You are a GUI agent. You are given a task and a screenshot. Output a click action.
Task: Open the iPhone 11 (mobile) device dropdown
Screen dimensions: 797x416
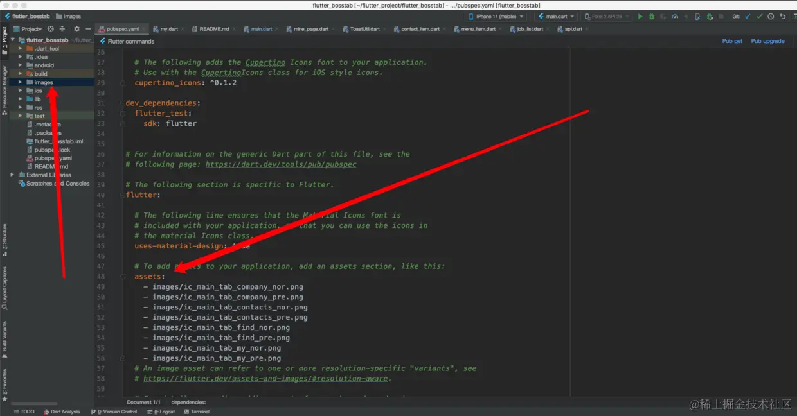click(496, 17)
